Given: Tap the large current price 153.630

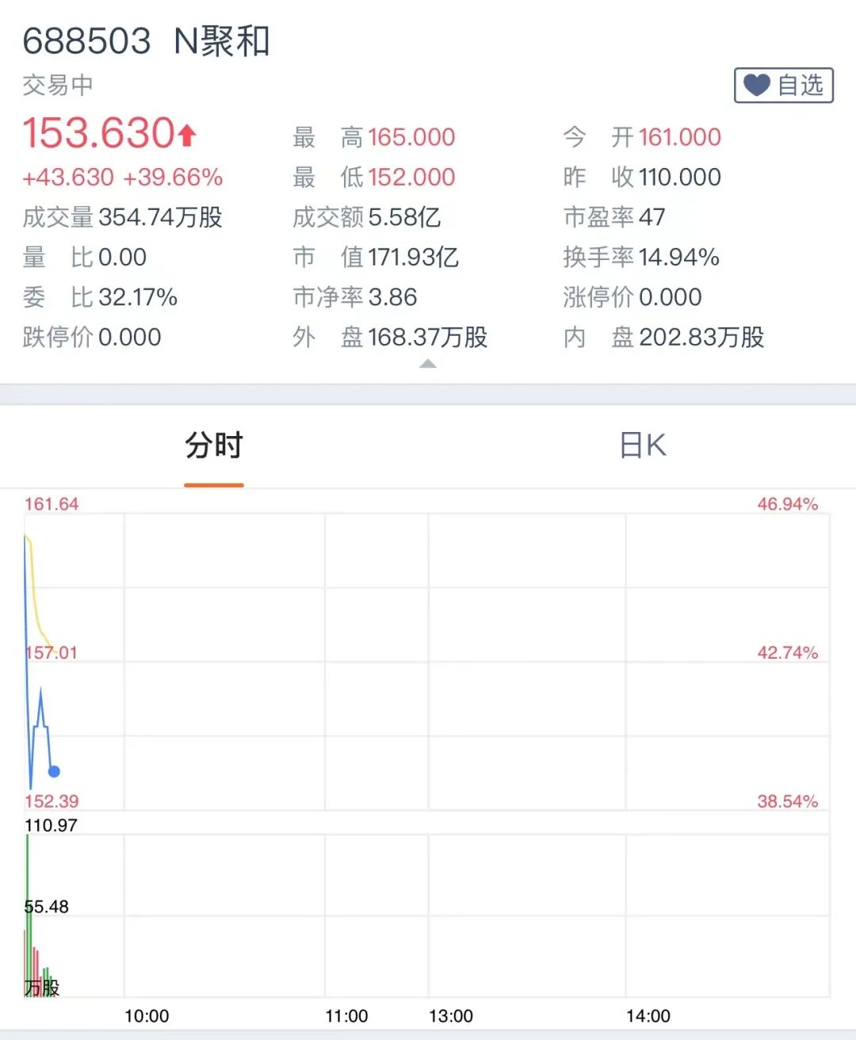Looking at the screenshot, I should click(98, 133).
